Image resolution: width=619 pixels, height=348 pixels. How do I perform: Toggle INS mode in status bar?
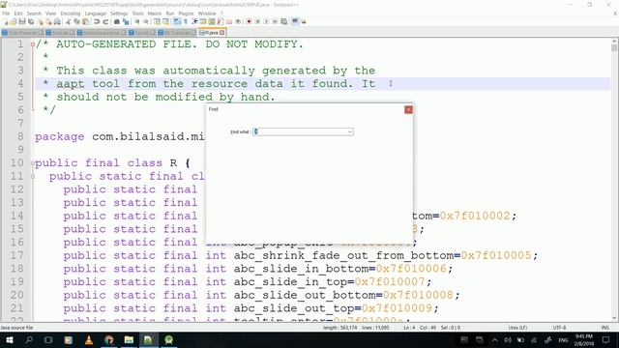point(604,328)
